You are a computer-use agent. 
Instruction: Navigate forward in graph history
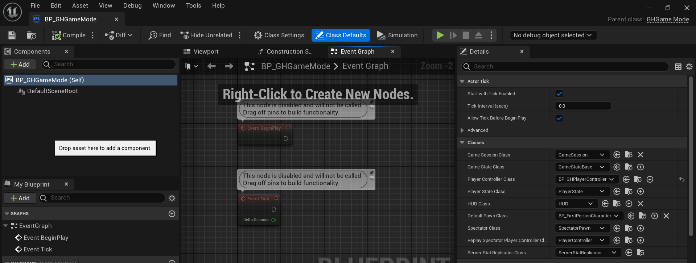click(229, 66)
